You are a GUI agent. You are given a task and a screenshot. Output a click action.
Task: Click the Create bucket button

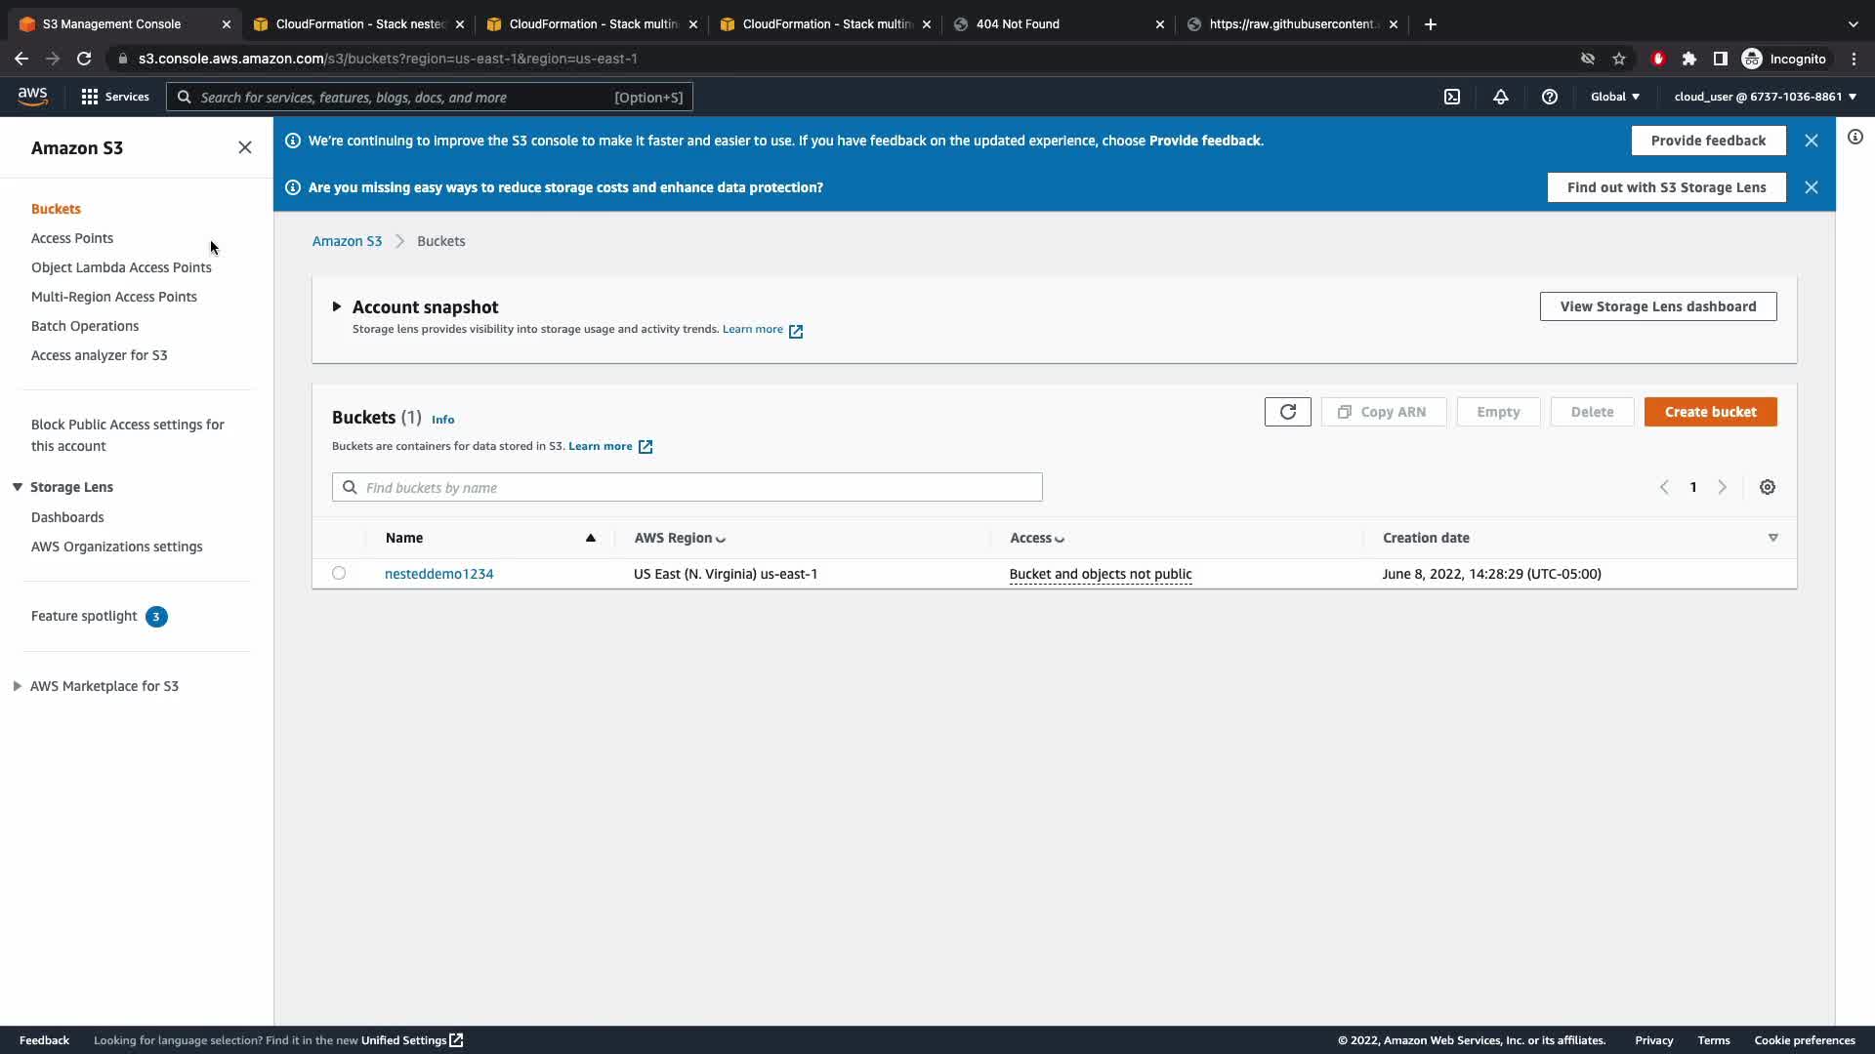(1710, 412)
